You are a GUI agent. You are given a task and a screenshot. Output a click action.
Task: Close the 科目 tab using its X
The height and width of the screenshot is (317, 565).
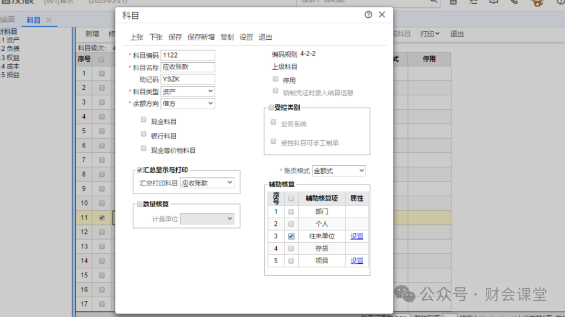(49, 20)
